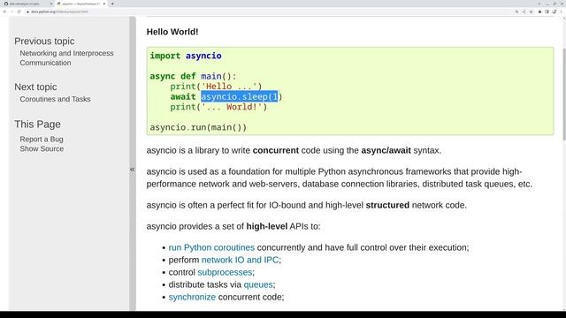Click bold high-level text
The width and height of the screenshot is (566, 318).
(x=267, y=226)
